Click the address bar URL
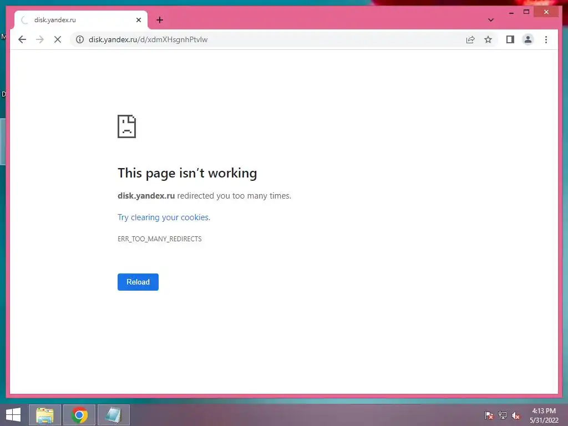This screenshot has width=568, height=426. point(148,39)
